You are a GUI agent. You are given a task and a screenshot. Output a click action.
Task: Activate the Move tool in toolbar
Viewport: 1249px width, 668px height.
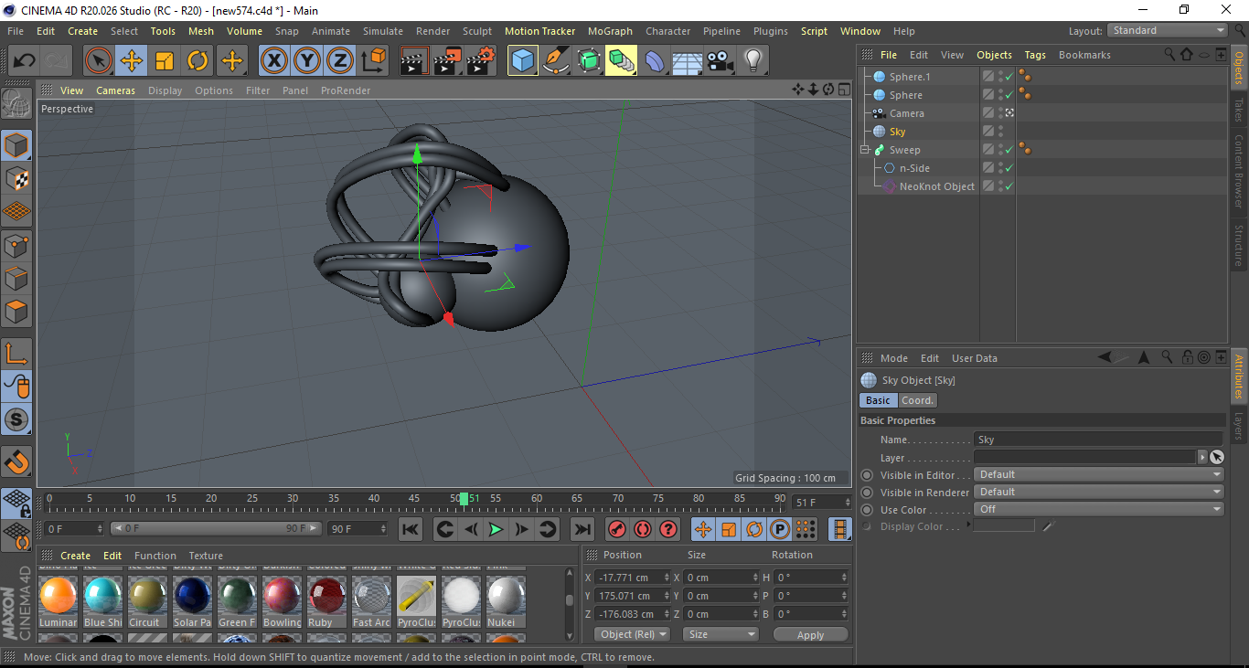(x=132, y=61)
